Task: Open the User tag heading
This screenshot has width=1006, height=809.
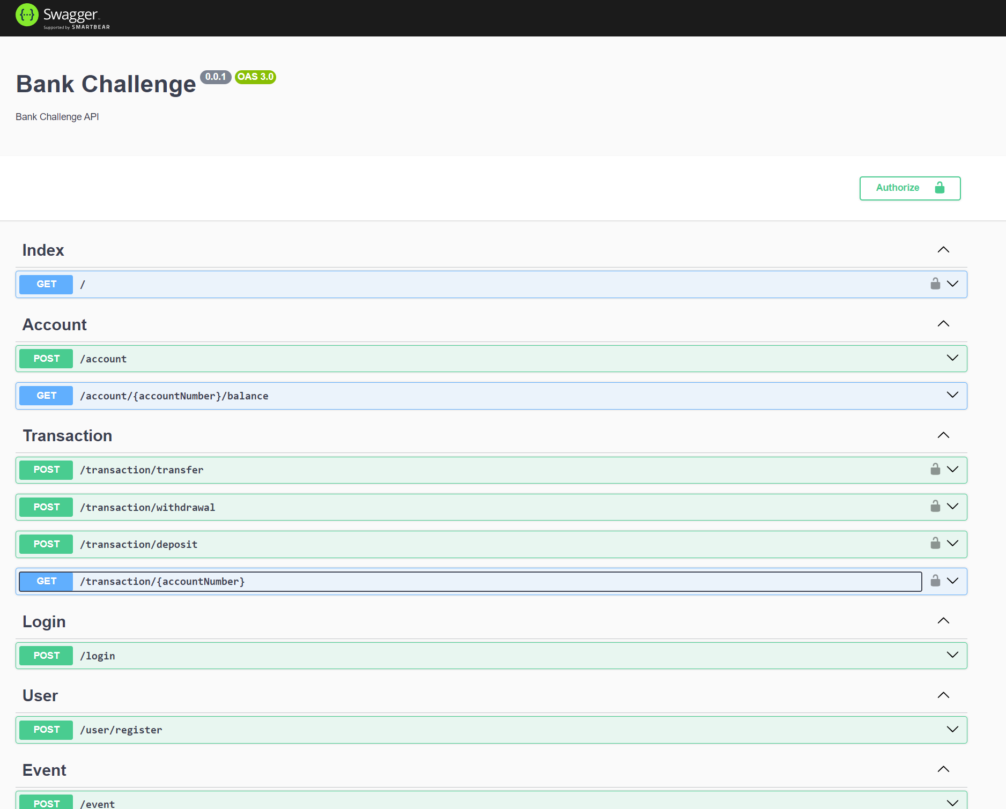Action: pyautogui.click(x=40, y=696)
